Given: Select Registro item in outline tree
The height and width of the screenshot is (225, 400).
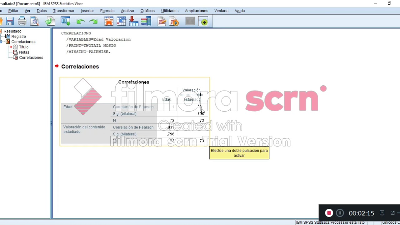Looking at the screenshot, I should (19, 37).
